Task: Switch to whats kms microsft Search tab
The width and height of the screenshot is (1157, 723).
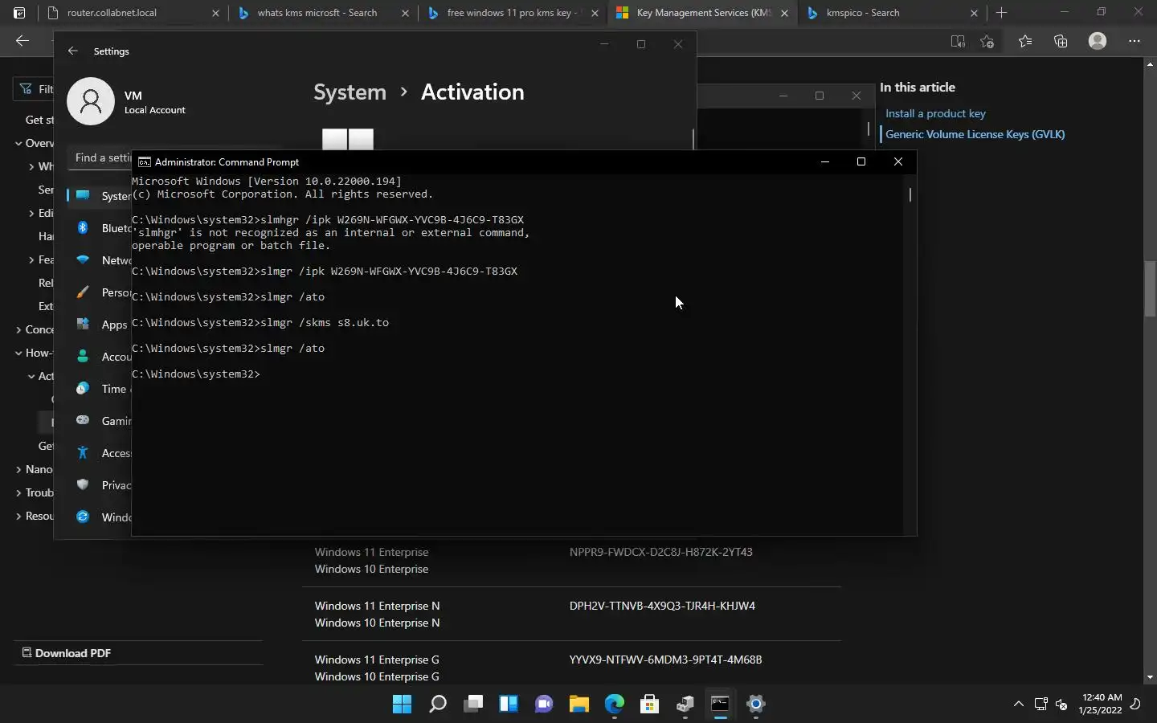Action: [322, 13]
